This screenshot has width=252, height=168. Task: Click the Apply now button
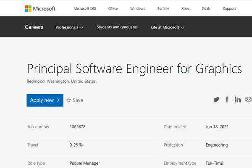click(45, 100)
